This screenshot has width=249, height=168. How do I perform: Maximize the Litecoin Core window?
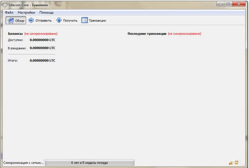coord(228,4)
